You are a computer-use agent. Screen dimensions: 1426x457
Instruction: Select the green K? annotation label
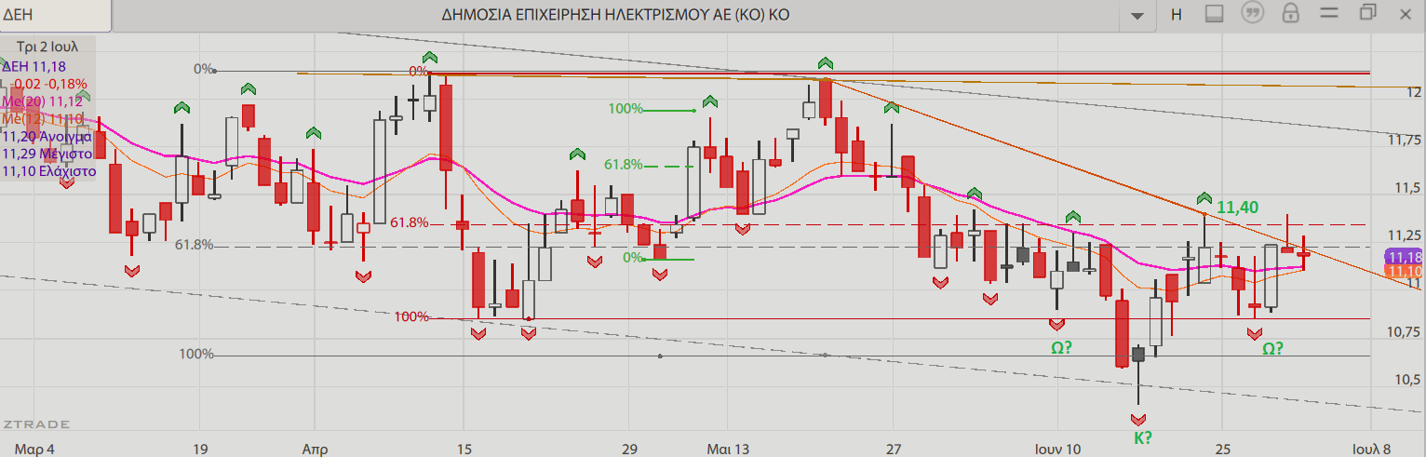[x=1142, y=438]
